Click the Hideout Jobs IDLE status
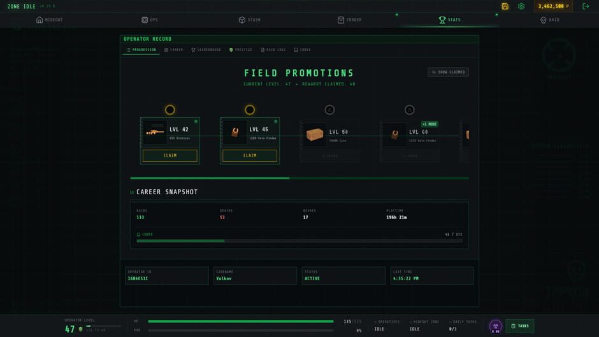 424,325
